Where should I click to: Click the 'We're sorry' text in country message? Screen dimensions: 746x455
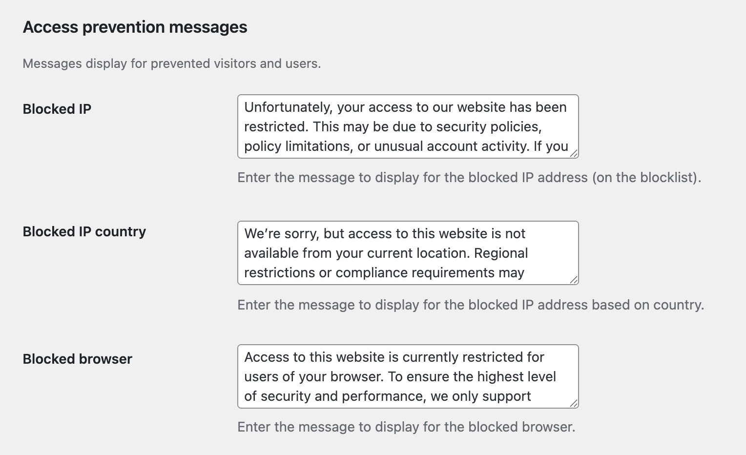[x=282, y=234]
